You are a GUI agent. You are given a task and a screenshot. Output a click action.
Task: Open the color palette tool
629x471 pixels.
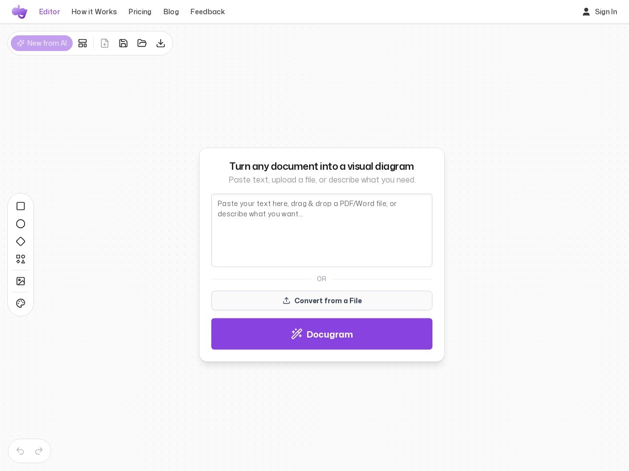[21, 303]
